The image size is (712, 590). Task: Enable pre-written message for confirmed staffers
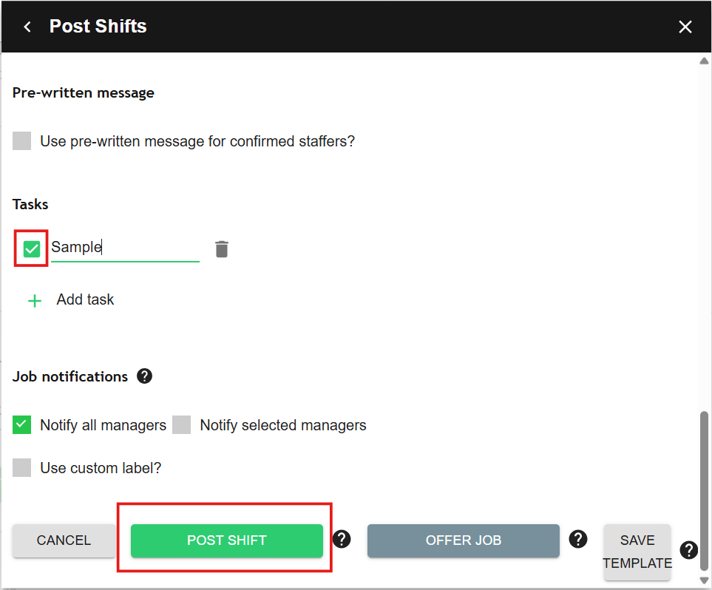click(22, 141)
